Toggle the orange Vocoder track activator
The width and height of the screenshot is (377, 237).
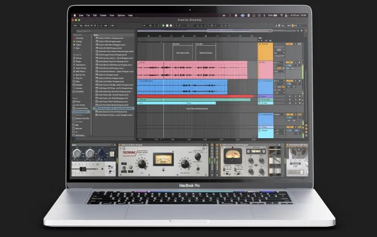click(290, 44)
